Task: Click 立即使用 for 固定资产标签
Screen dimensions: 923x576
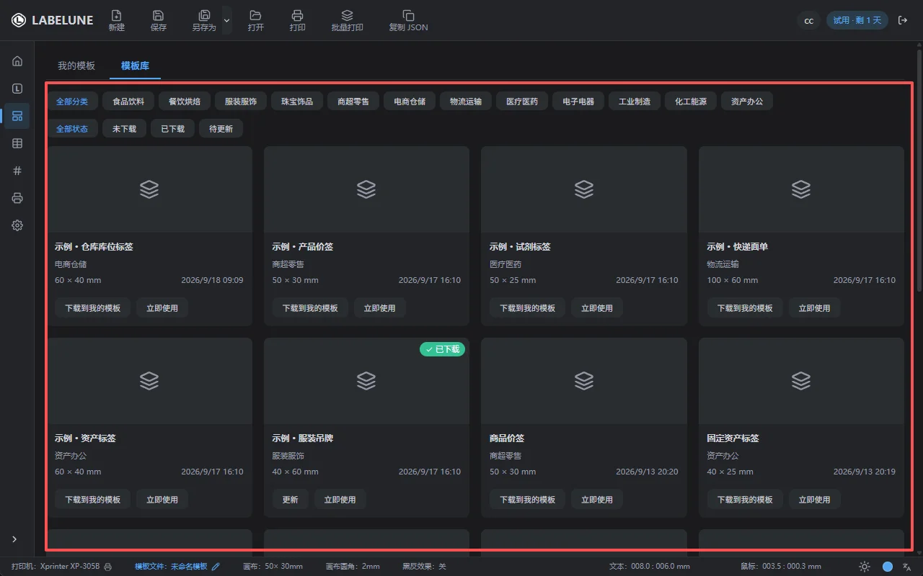Action: click(x=814, y=500)
